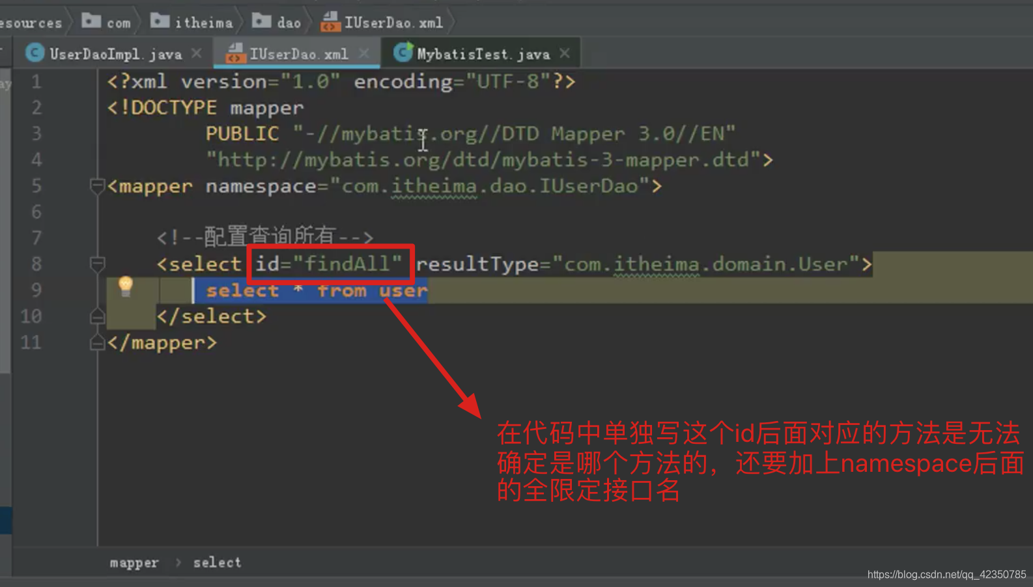Click the findAll id attribute value
The height and width of the screenshot is (587, 1033).
click(x=347, y=264)
